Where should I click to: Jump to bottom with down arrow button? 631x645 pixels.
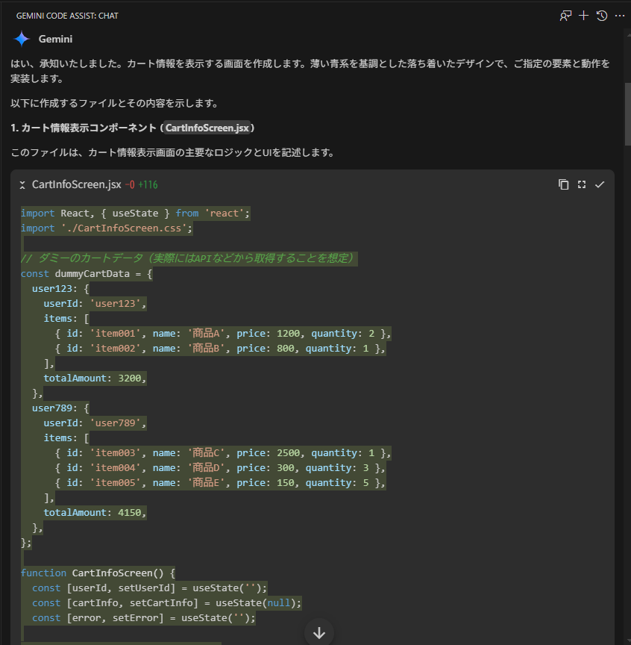pyautogui.click(x=319, y=633)
